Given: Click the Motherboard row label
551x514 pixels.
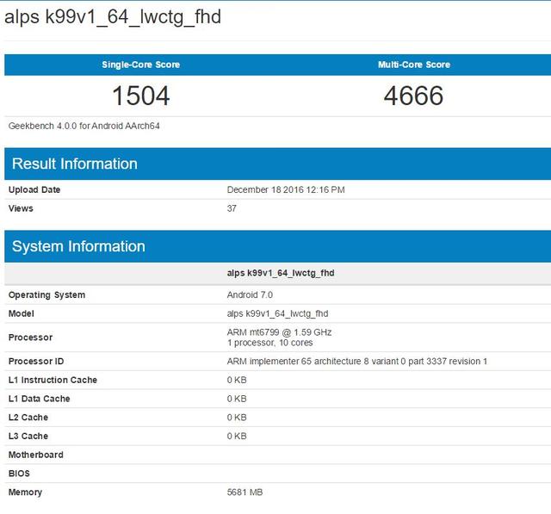Looking at the screenshot, I should [36, 455].
